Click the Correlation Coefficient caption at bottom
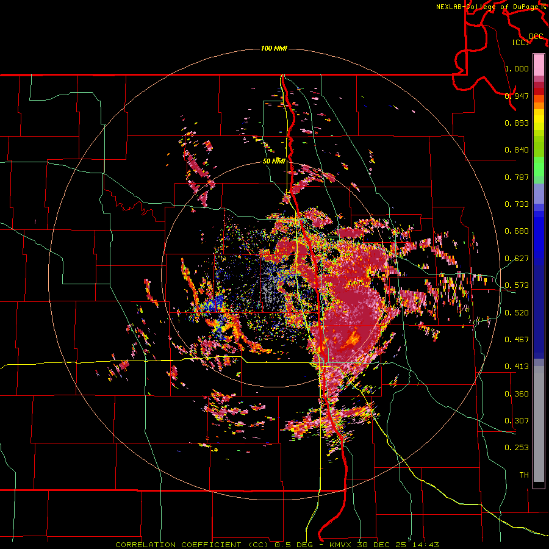The width and height of the screenshot is (549, 549). pos(277,545)
